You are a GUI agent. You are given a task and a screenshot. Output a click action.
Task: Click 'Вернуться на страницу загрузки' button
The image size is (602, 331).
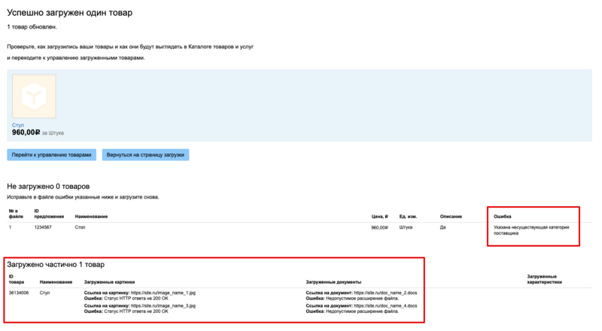(145, 154)
